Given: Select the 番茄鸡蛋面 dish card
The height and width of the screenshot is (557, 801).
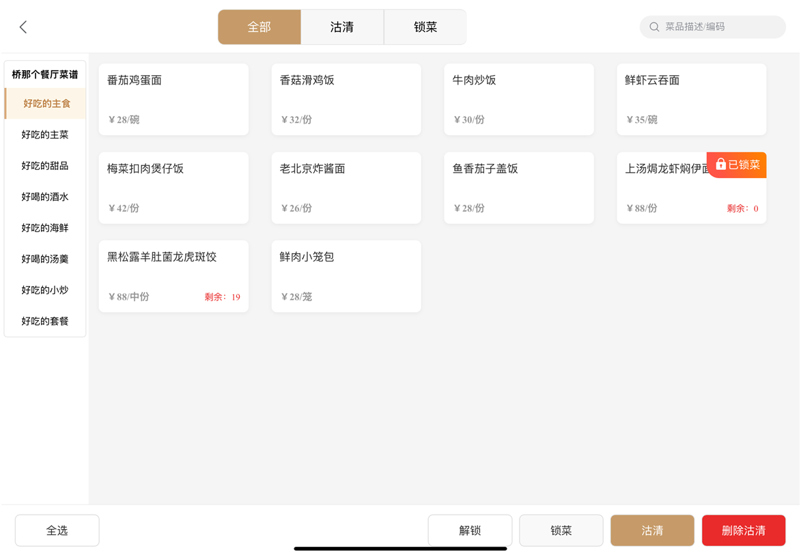Looking at the screenshot, I should 173,100.
